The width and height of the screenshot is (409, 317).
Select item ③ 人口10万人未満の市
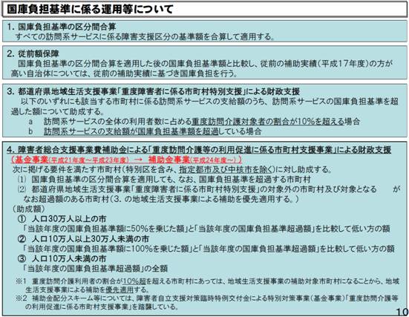click(62, 258)
